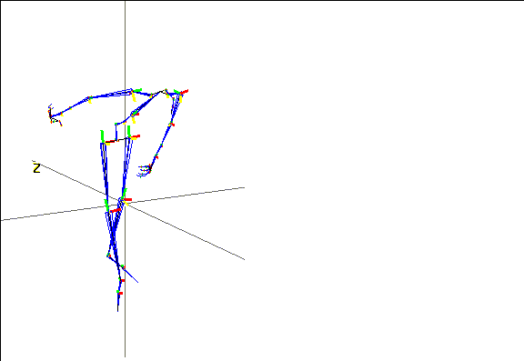Select the toe tip of the blue foot bone

click(137, 282)
